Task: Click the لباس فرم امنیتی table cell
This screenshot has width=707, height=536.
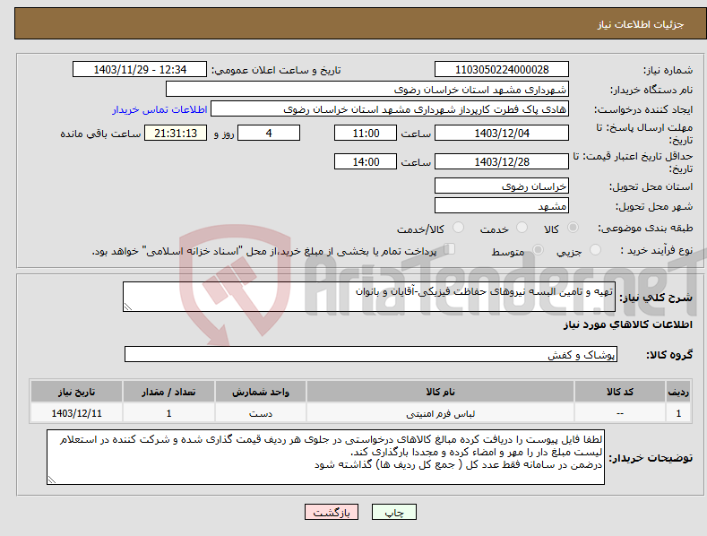Action: 440,413
